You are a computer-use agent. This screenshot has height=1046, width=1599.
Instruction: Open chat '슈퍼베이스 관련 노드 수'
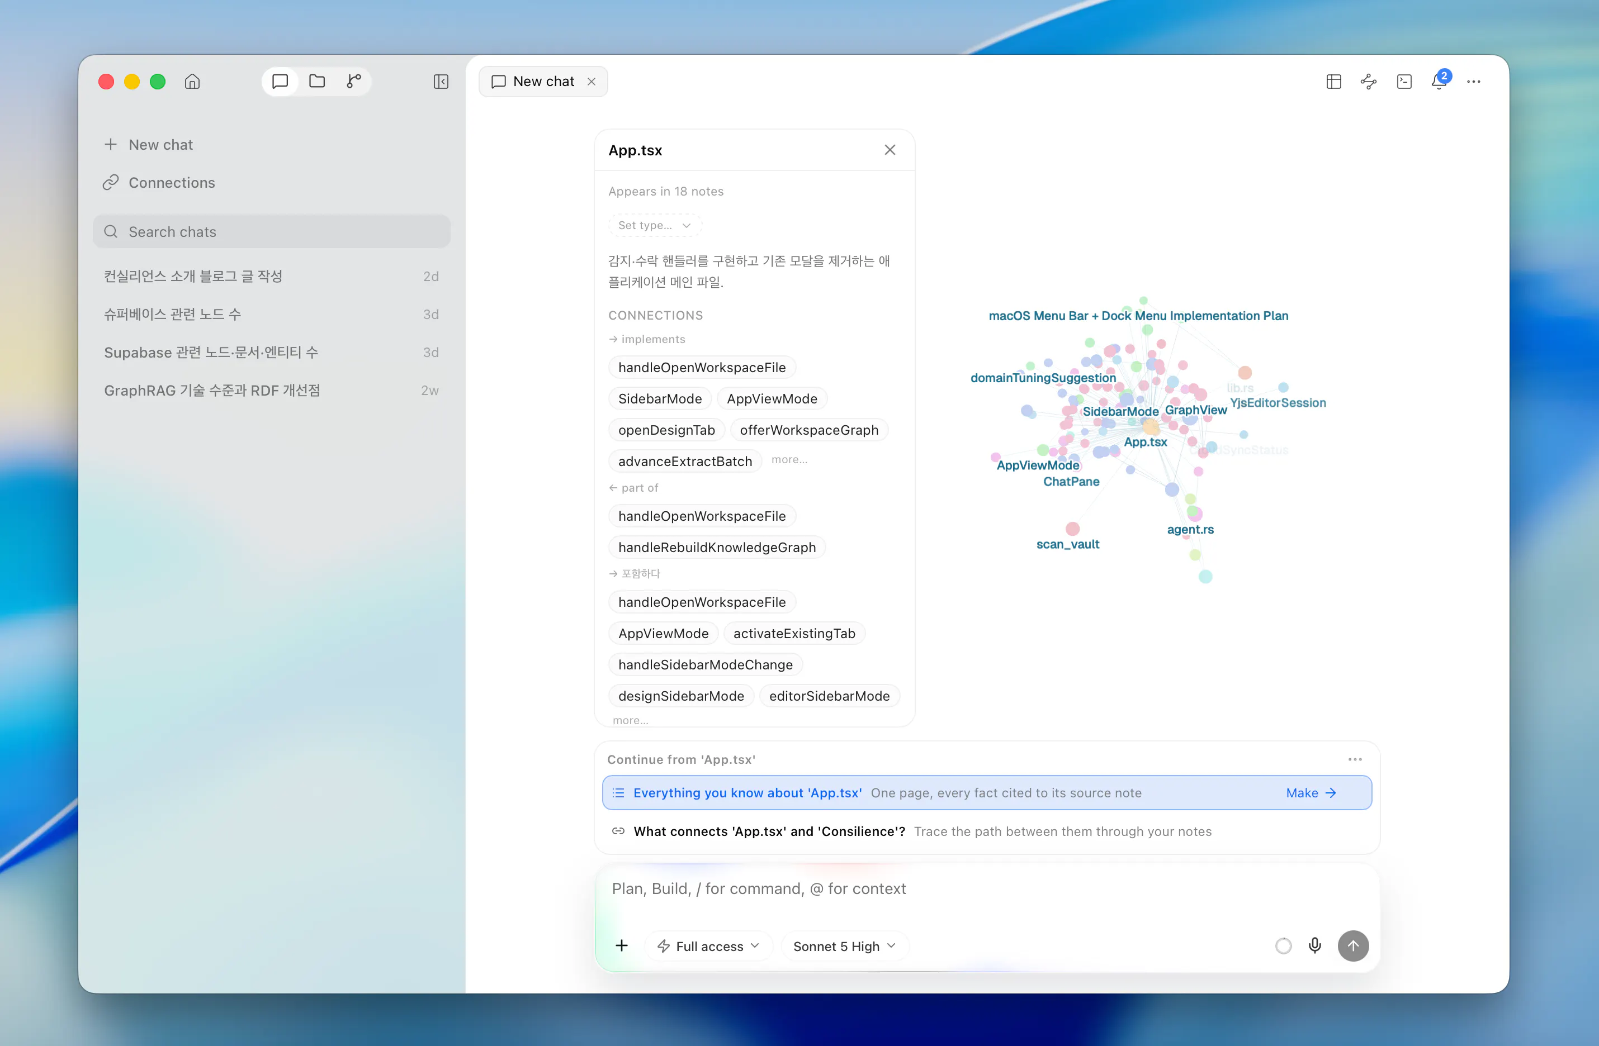point(271,314)
